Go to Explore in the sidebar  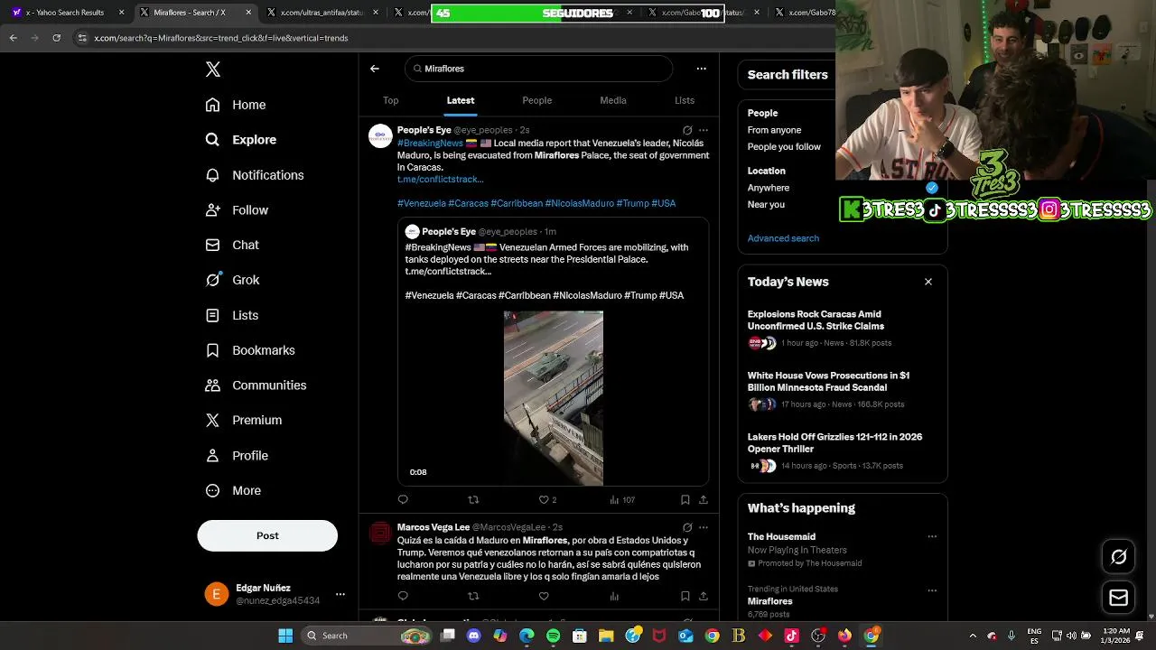(240, 140)
